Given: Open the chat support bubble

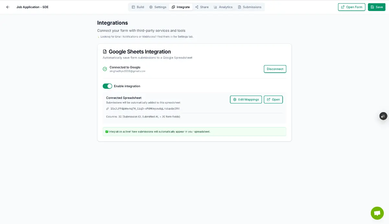Looking at the screenshot, I should point(377,213).
